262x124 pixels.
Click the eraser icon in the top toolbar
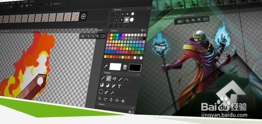click(x=22, y=6)
